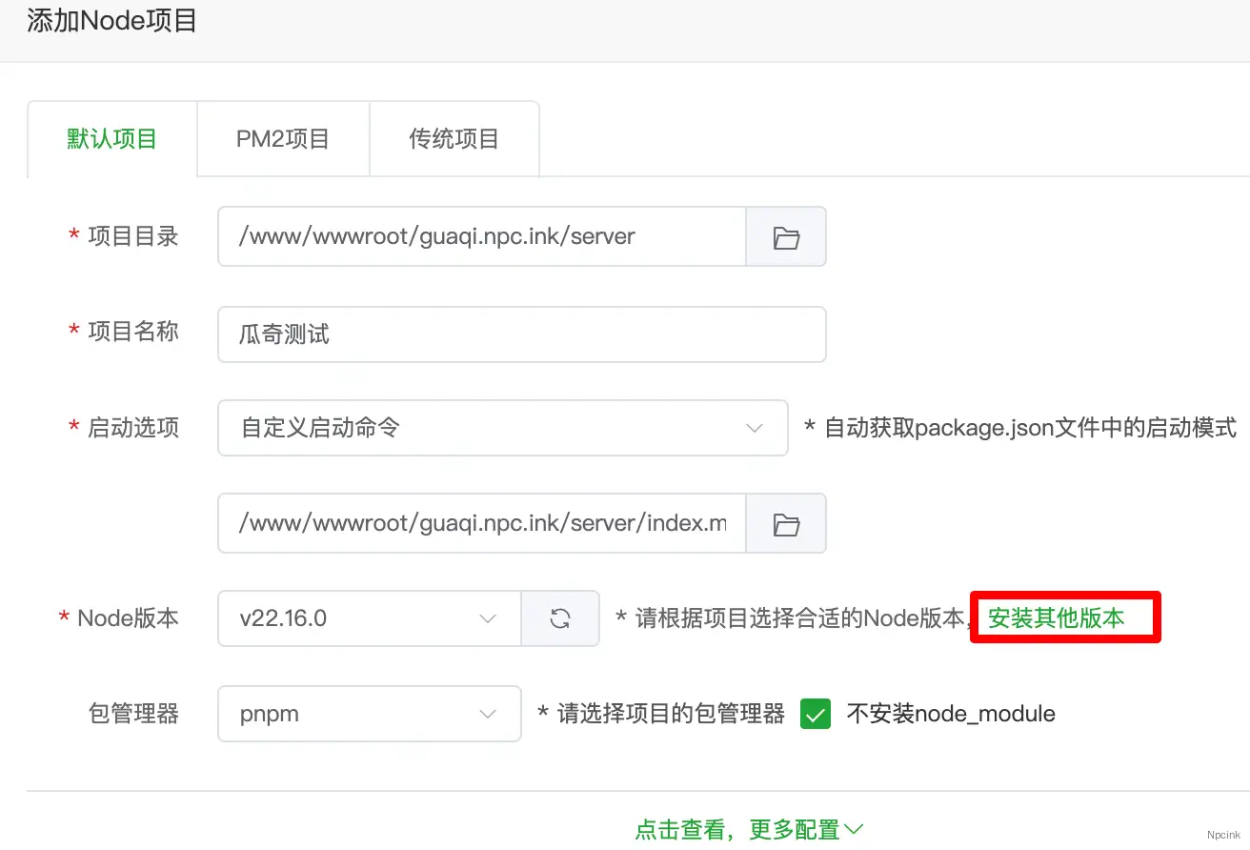Viewport: 1250px width, 850px height.
Task: Browse folders for the 项目目录 field
Action: coord(785,236)
